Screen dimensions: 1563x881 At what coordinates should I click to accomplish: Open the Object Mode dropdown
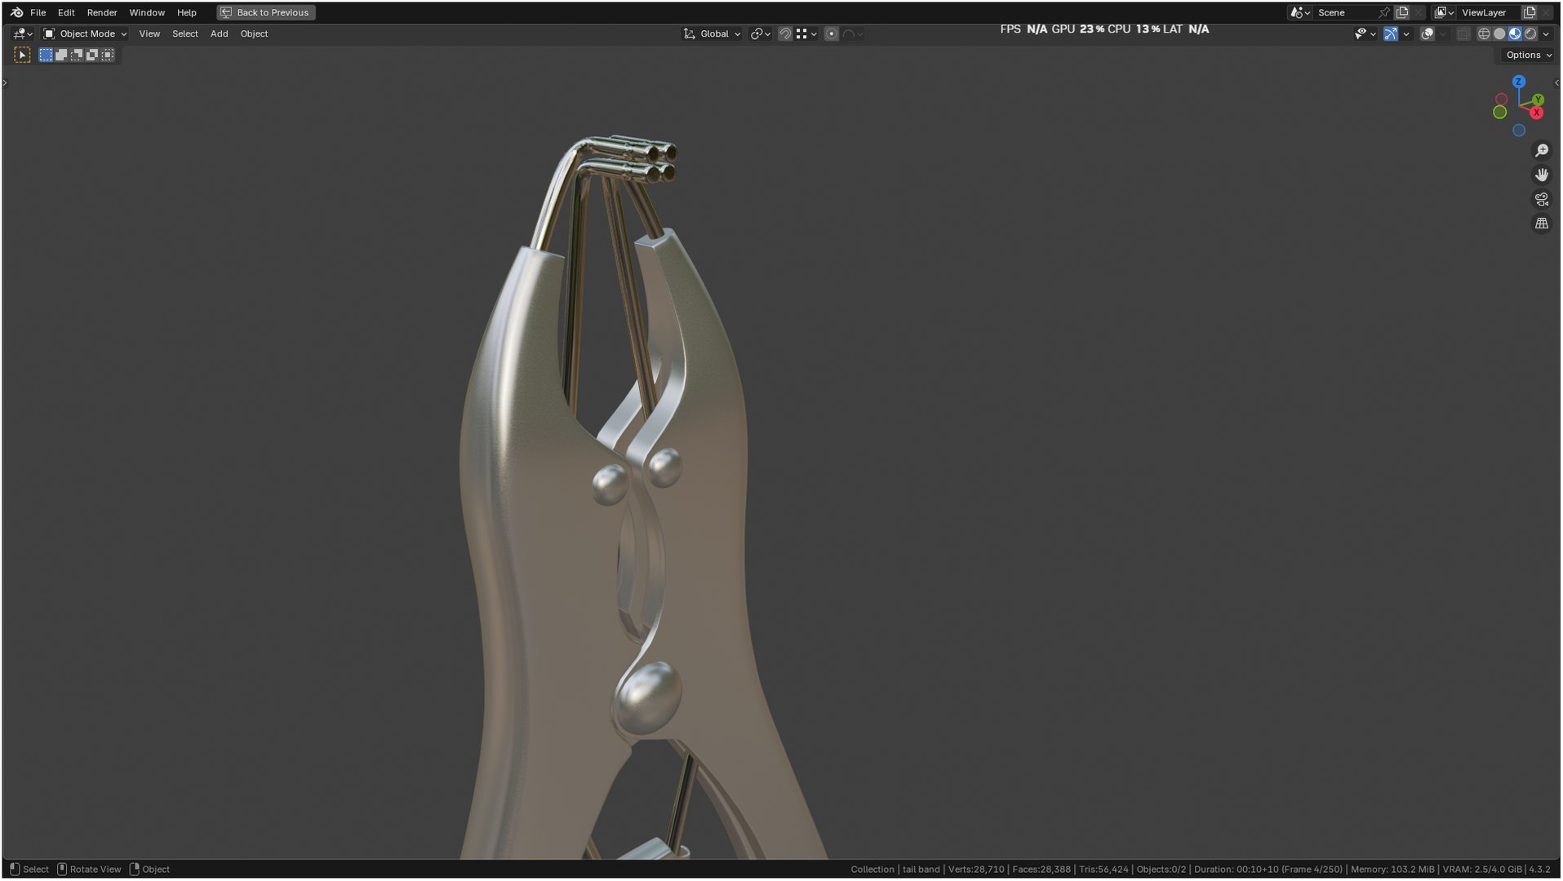point(85,33)
